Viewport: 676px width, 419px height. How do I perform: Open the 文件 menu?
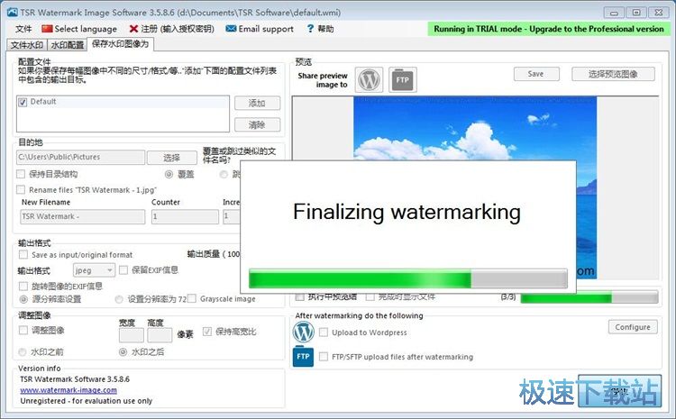tap(23, 29)
